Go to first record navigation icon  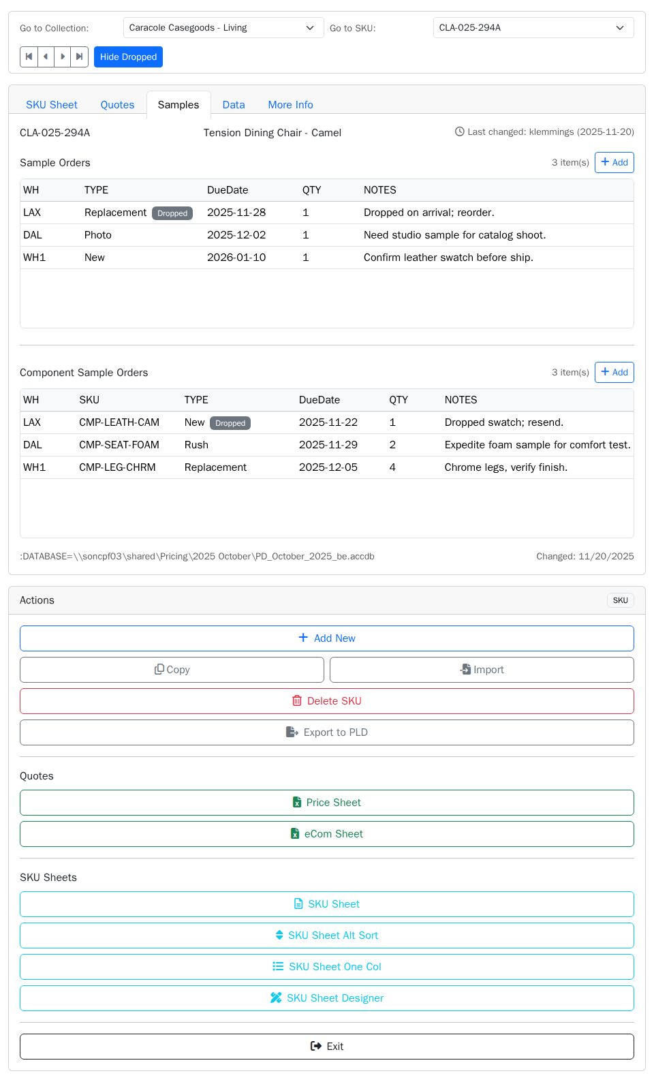[x=29, y=57]
